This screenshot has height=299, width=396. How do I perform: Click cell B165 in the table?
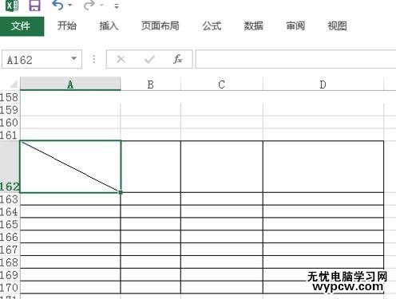[x=151, y=224]
